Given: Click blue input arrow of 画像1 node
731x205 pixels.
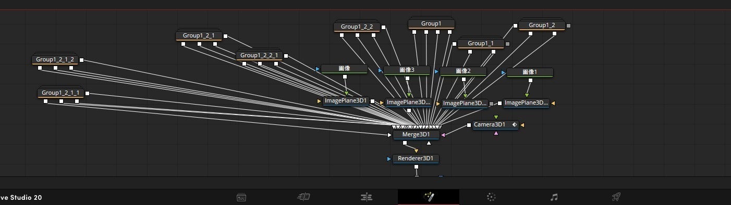Looking at the screenshot, I should pyautogui.click(x=503, y=73).
